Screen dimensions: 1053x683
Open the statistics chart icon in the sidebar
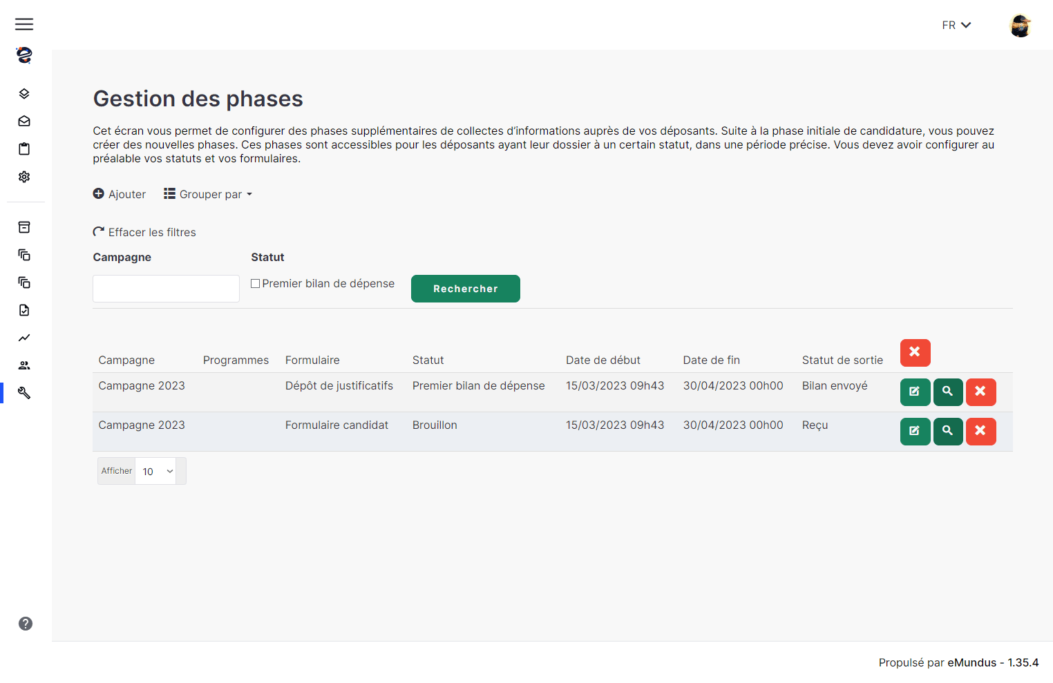point(24,338)
